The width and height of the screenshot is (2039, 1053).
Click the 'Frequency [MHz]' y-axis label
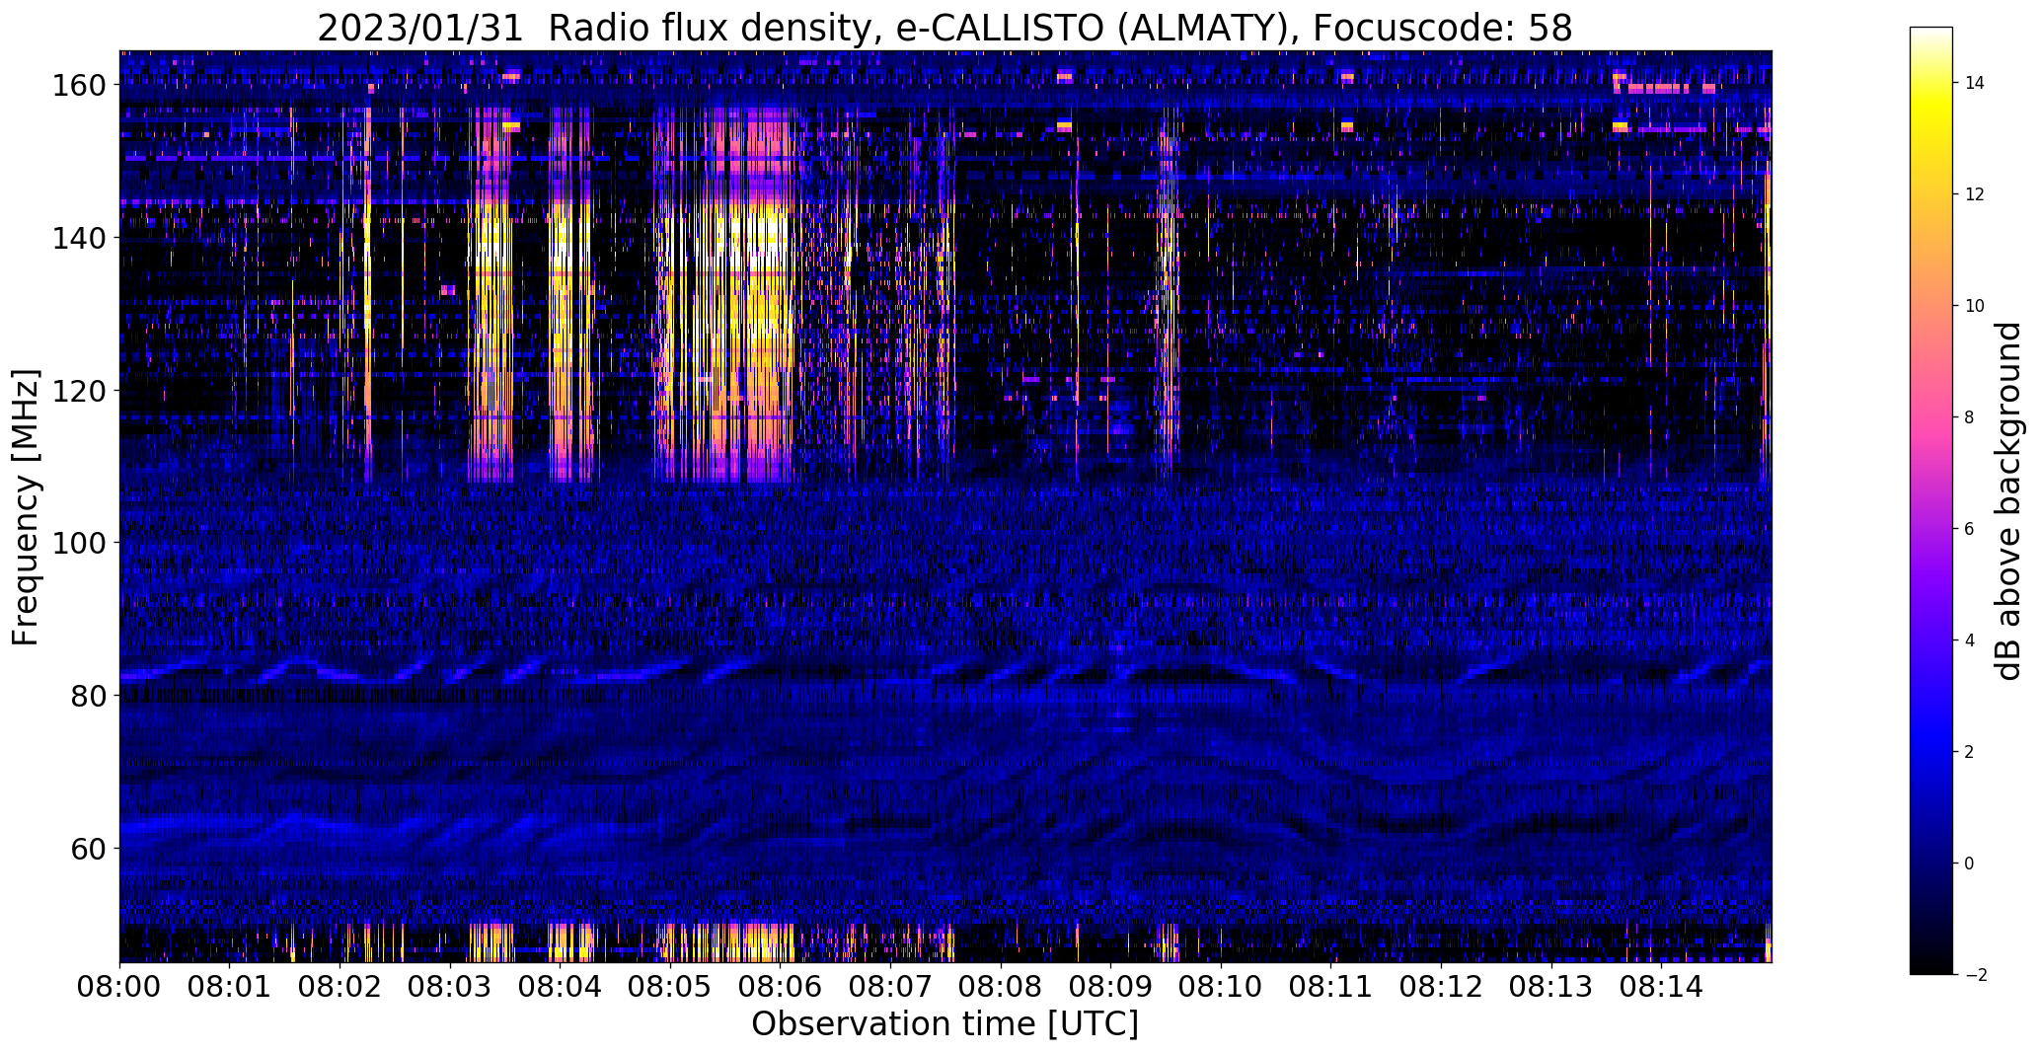(26, 507)
